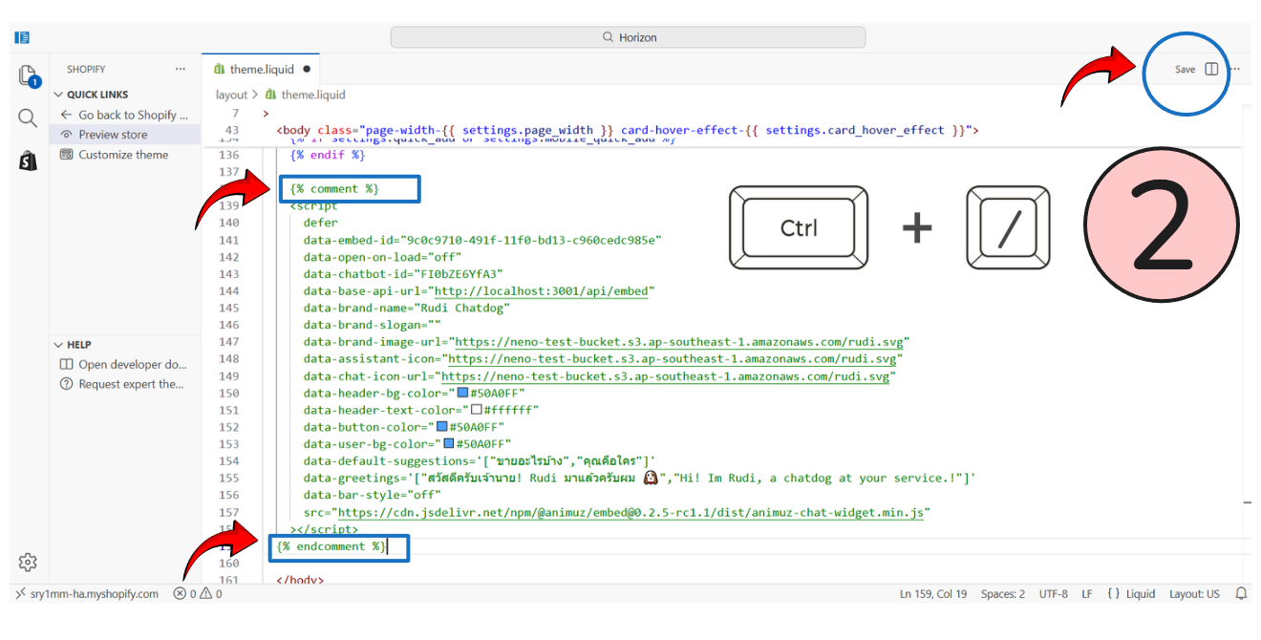
Task: Click the closing </body> tag line
Action: pyautogui.click(x=300, y=579)
